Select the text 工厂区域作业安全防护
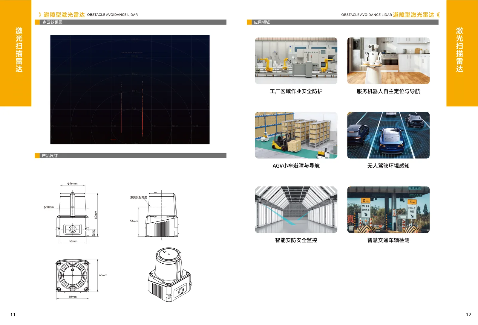Viewport: 478px width, 325px height. [296, 91]
